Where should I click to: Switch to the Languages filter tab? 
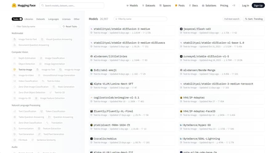[x=53, y=19]
